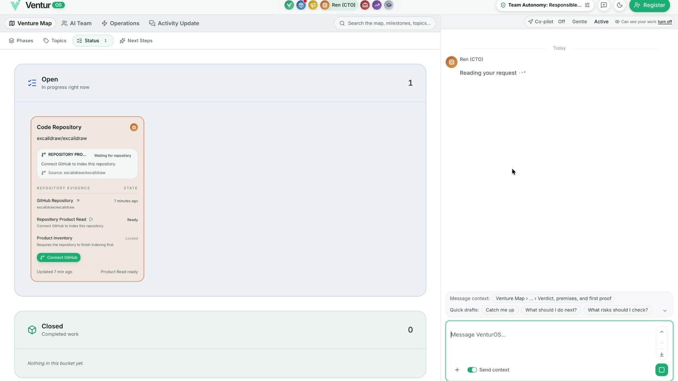Select the green checkmark agent avatar
Screen dimensions: 678x381
(x=289, y=5)
